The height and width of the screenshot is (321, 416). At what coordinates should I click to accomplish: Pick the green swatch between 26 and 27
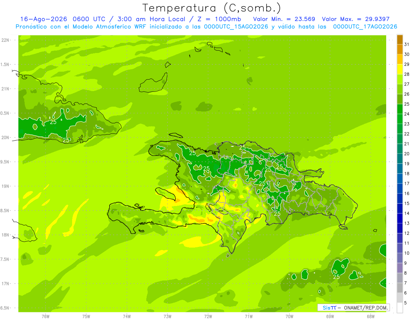(400, 89)
